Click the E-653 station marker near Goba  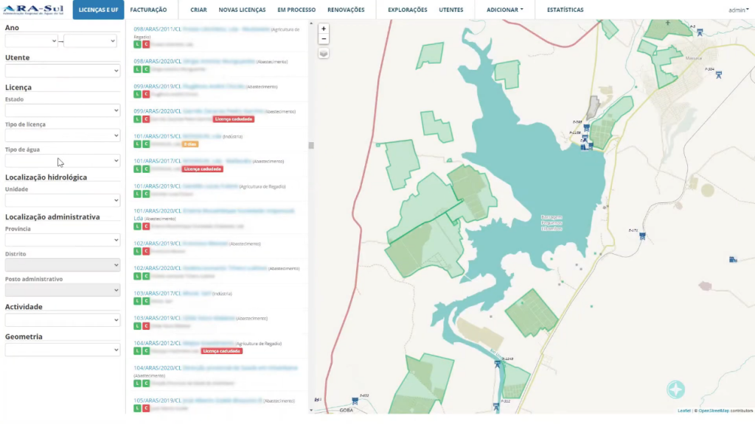click(355, 401)
